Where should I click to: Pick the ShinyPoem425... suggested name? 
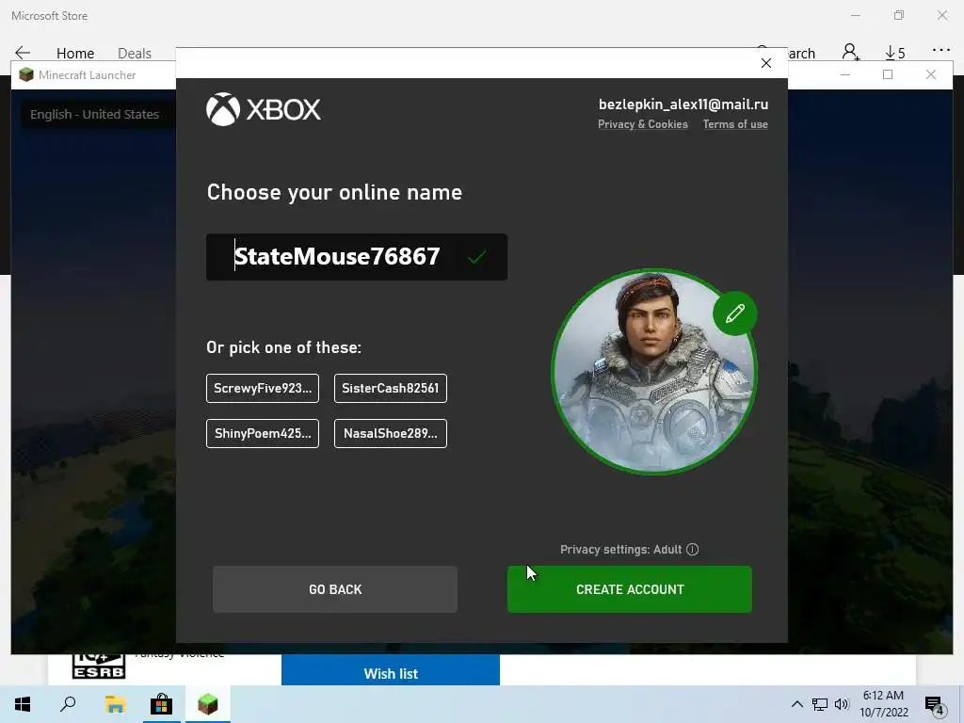pos(263,433)
